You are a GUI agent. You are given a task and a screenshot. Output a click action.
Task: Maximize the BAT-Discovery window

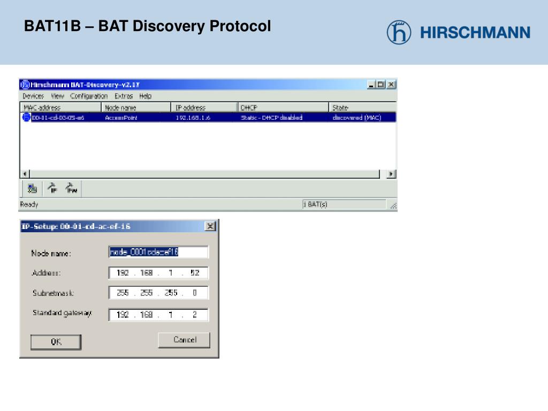click(x=380, y=85)
